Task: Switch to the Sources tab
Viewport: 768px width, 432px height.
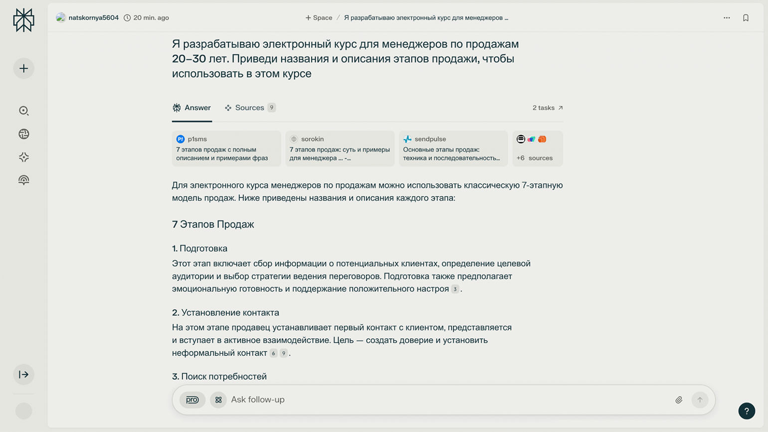Action: click(249, 108)
